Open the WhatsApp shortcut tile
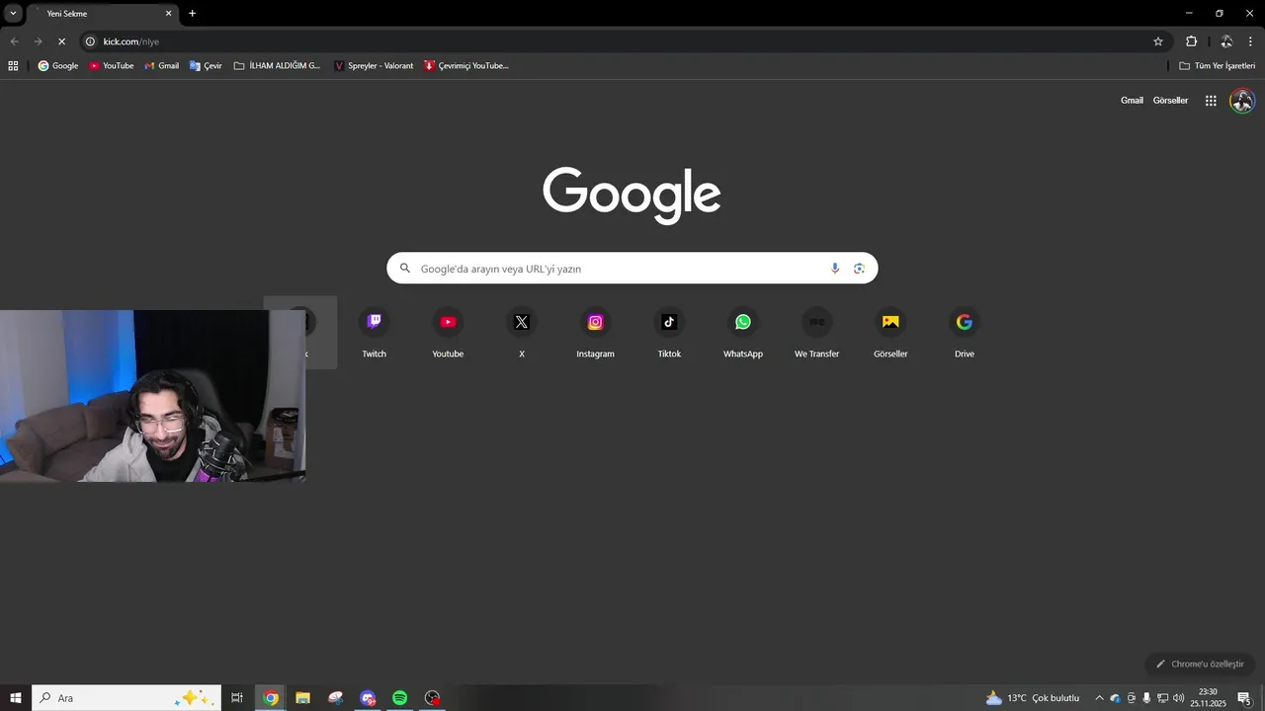 click(x=743, y=333)
